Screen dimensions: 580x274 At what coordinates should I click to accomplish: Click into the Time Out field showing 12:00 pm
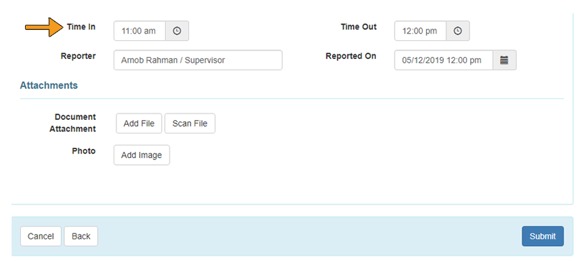click(420, 31)
